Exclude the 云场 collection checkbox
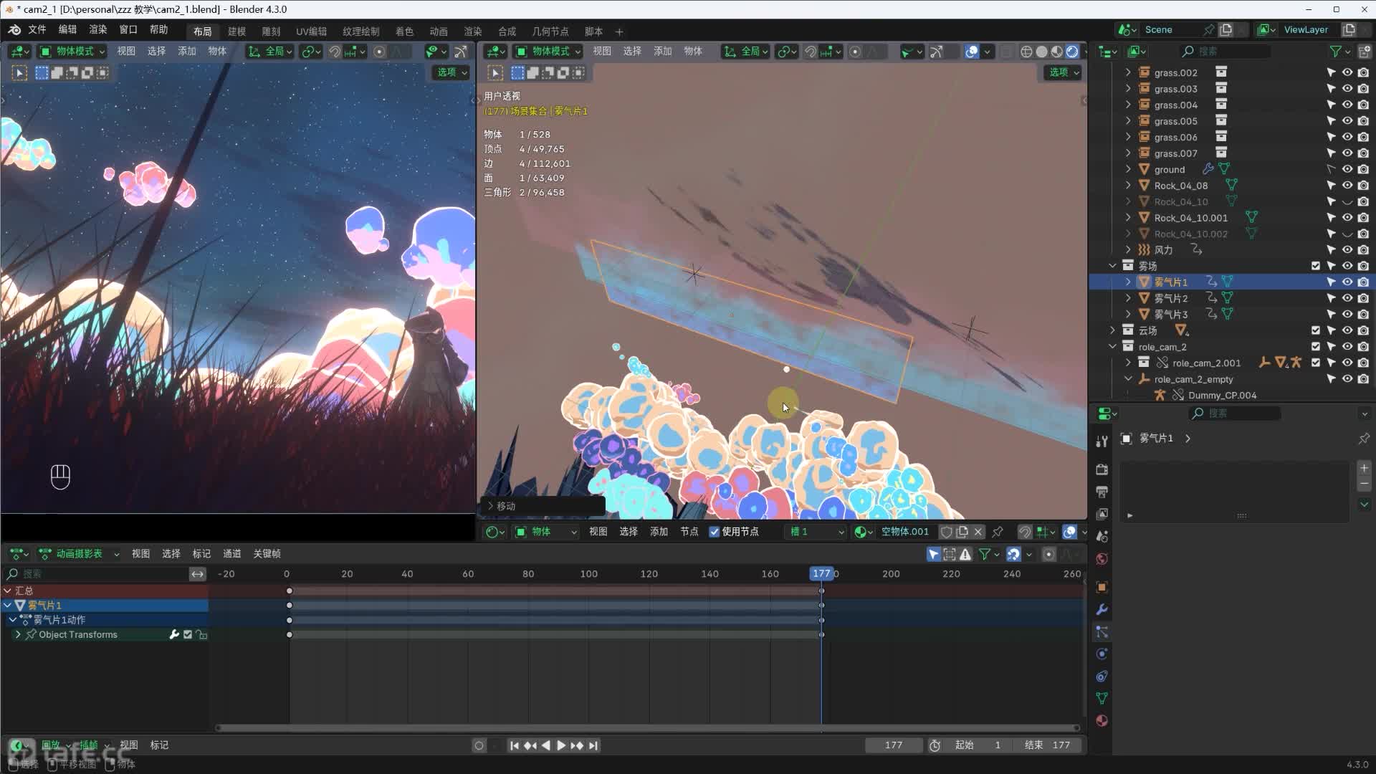This screenshot has height=774, width=1376. pos(1316,330)
